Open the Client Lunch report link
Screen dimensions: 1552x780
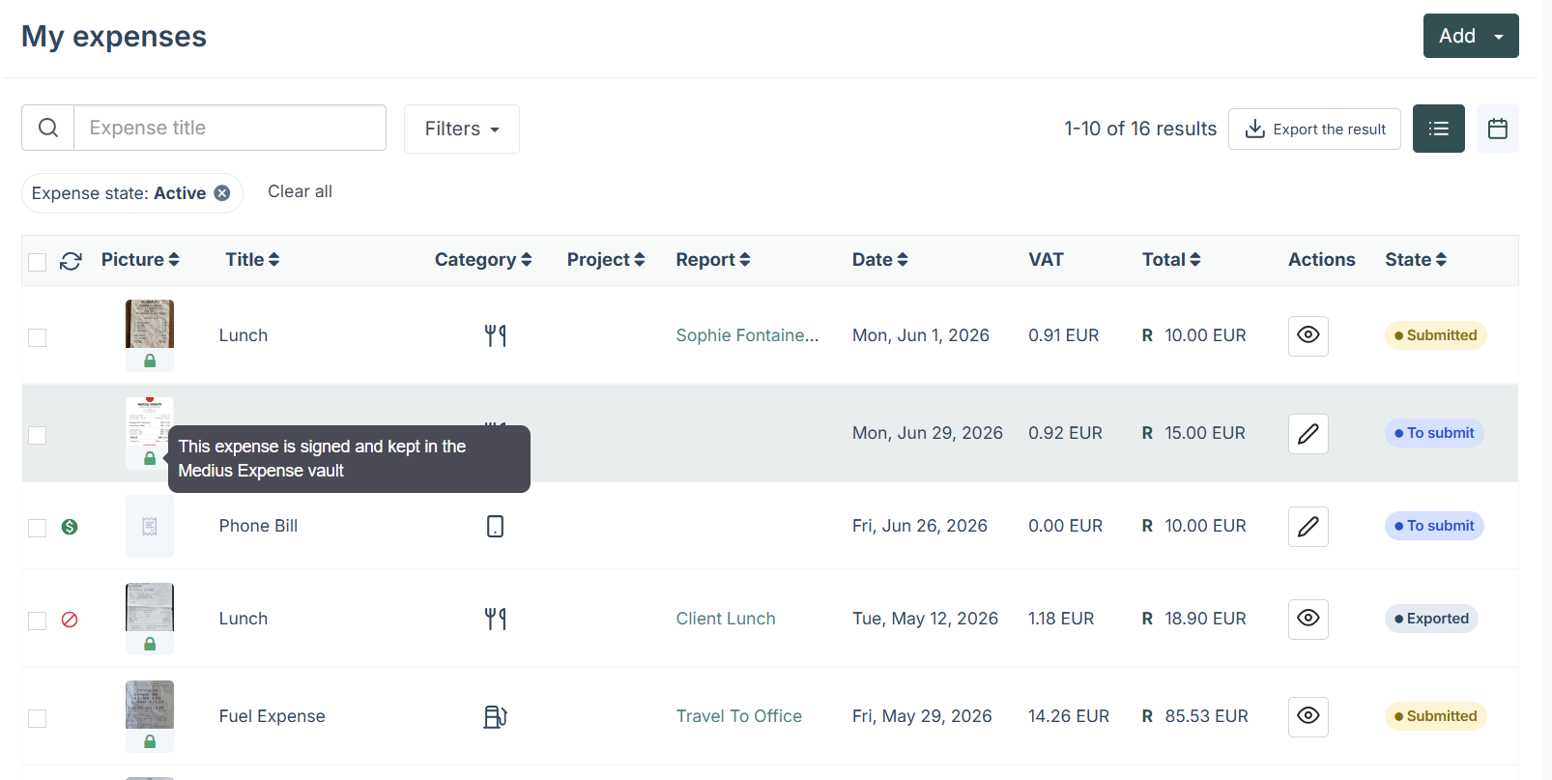[726, 619]
